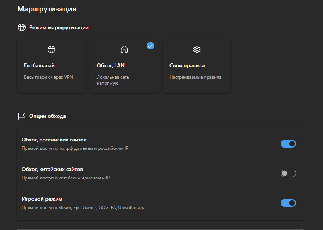Screen dimensions: 323x230
Task: Click the globe icon beside Режим маршрутизации
Action: [x=22, y=27]
